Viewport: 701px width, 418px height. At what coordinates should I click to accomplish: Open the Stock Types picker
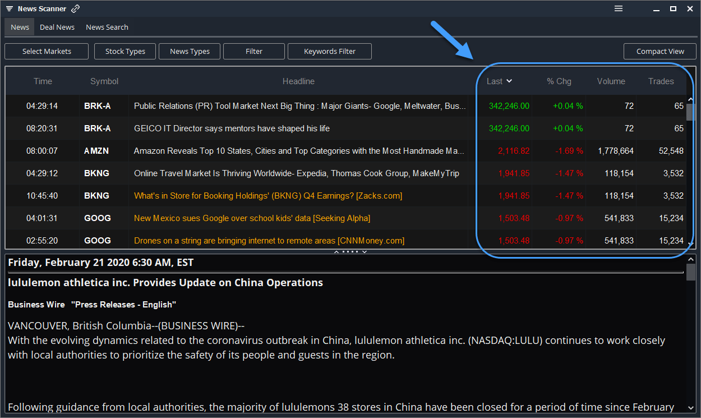pos(124,51)
